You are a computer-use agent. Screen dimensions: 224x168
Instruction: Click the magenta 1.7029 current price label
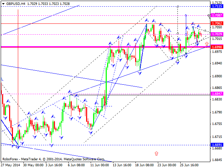pyautogui.click(x=217, y=34)
